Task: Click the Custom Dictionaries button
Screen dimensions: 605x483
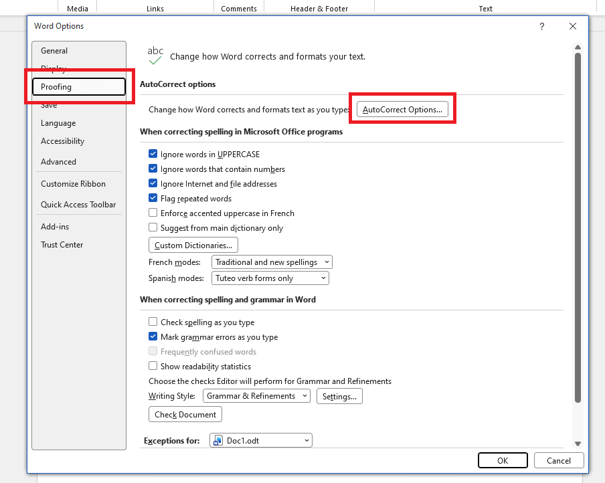Action: click(x=193, y=246)
